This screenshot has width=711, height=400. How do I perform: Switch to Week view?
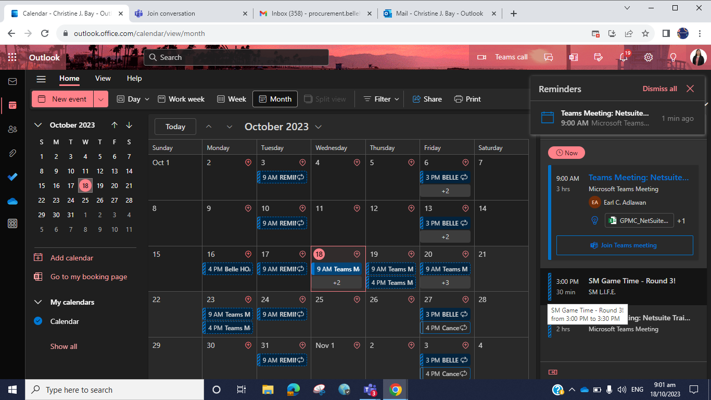(x=232, y=99)
